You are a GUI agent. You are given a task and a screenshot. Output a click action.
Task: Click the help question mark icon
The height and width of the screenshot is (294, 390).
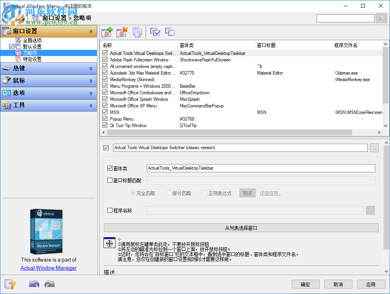(x=10, y=284)
